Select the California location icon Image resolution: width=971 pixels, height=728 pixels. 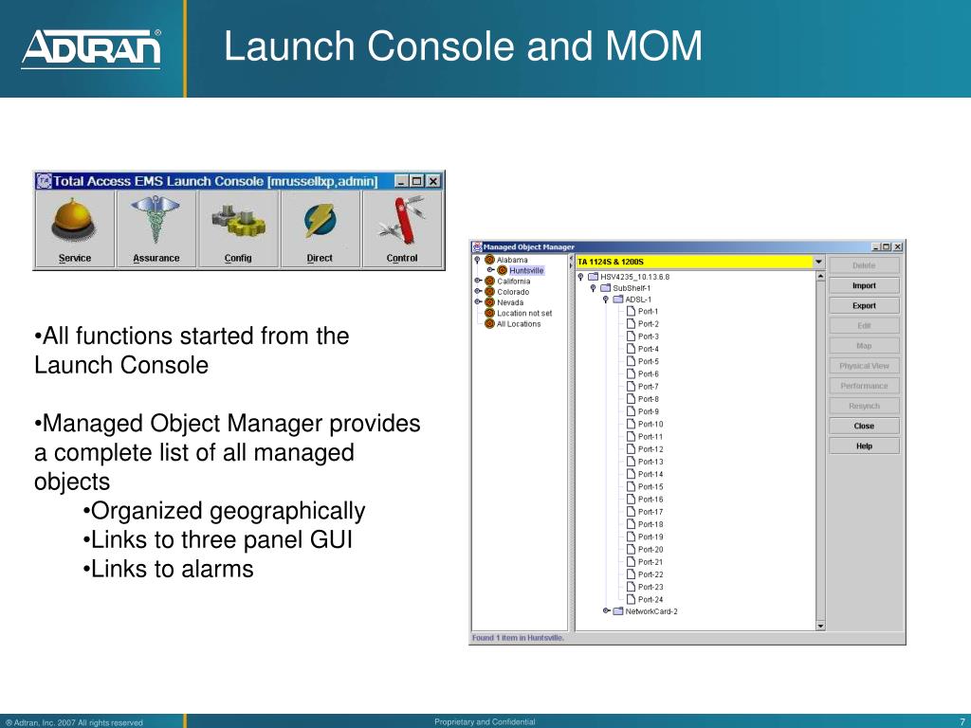(x=490, y=281)
